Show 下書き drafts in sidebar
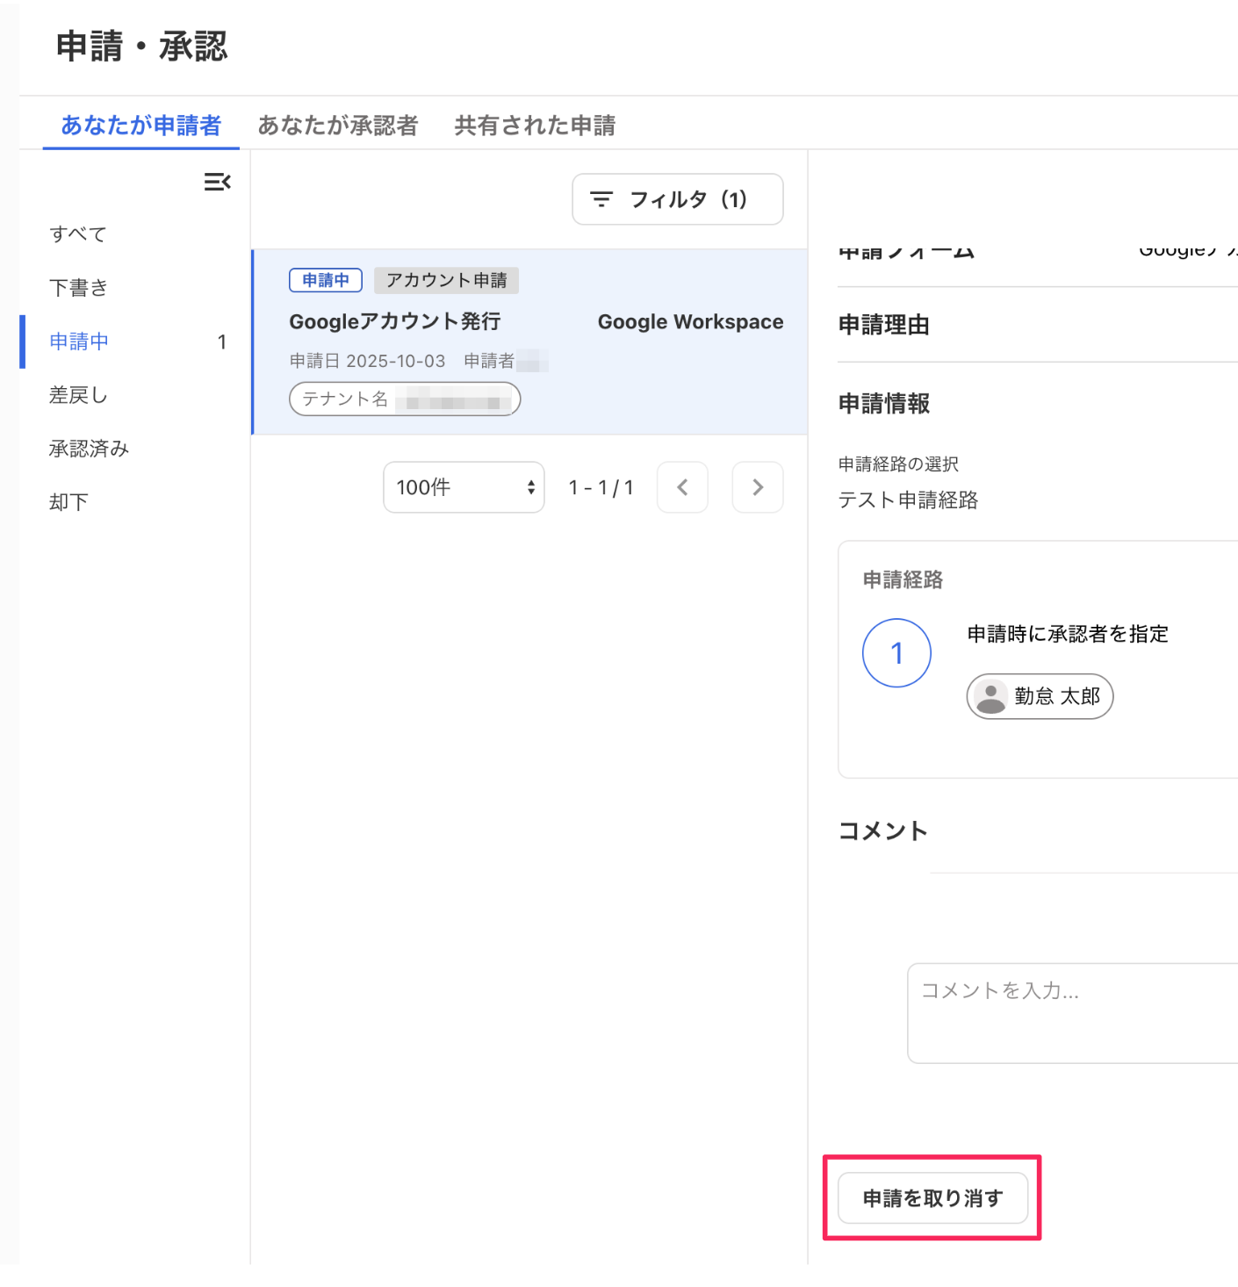This screenshot has width=1238, height=1287. (x=78, y=288)
